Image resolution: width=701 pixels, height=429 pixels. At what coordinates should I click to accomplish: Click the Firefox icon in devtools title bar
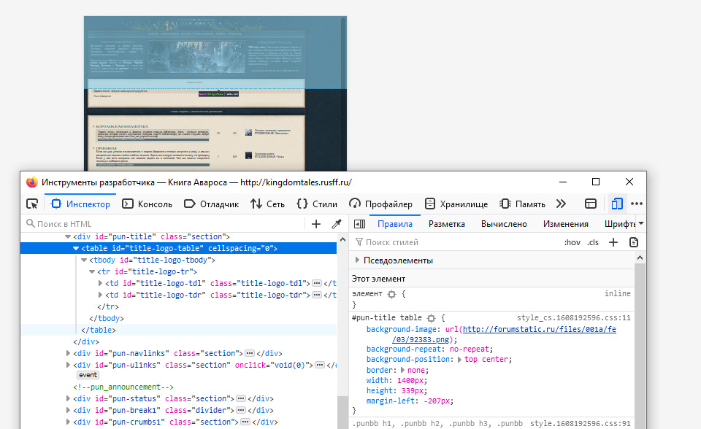click(x=31, y=182)
